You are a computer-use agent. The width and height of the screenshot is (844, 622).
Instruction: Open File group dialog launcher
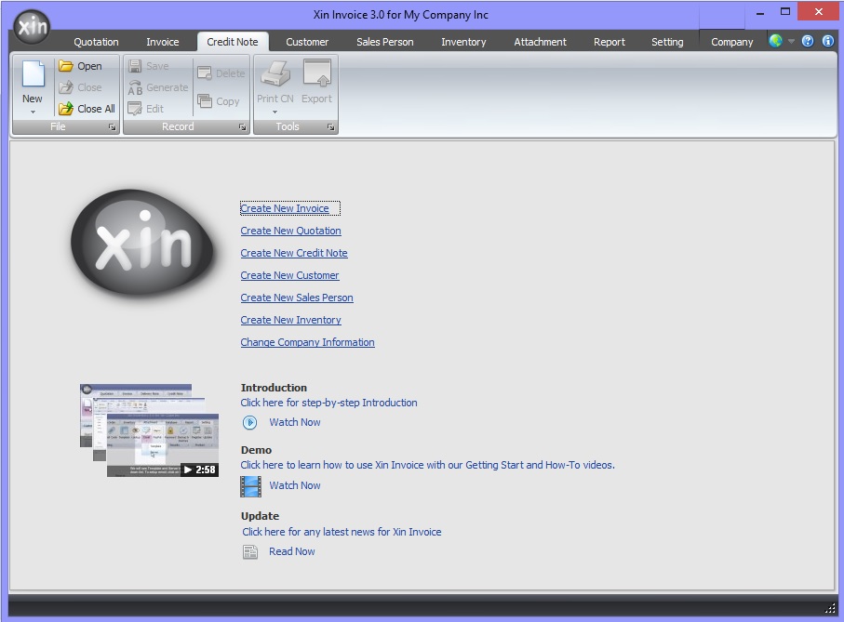point(112,126)
